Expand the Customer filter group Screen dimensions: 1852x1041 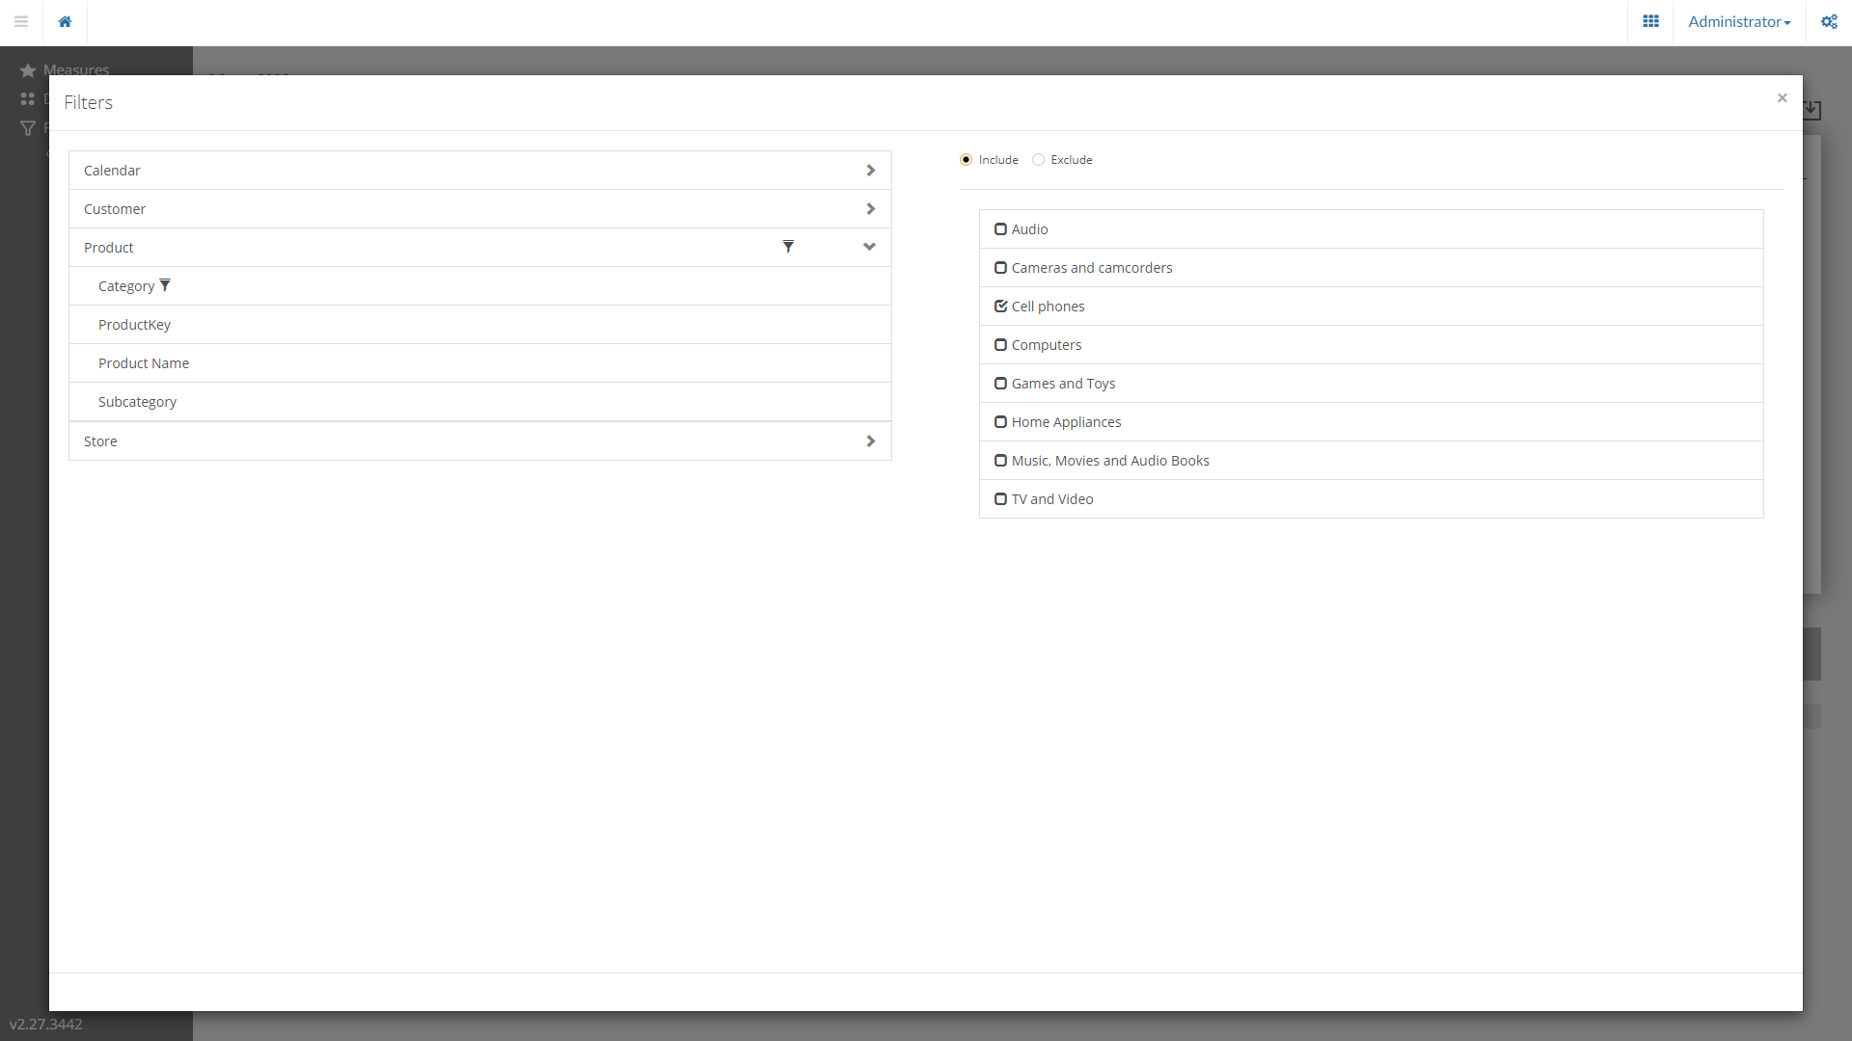click(x=870, y=209)
